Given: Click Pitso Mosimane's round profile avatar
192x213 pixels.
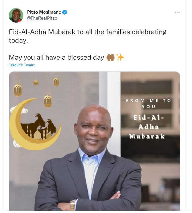Looking at the screenshot, I should pyautogui.click(x=16, y=15).
